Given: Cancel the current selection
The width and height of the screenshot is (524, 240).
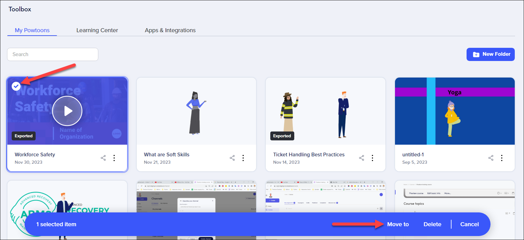Looking at the screenshot, I should [469, 224].
